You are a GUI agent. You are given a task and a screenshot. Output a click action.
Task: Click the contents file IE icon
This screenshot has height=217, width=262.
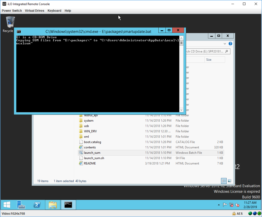[81, 147]
